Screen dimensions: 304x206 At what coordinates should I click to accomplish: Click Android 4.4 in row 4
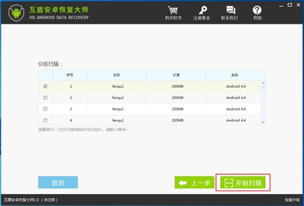236,120
